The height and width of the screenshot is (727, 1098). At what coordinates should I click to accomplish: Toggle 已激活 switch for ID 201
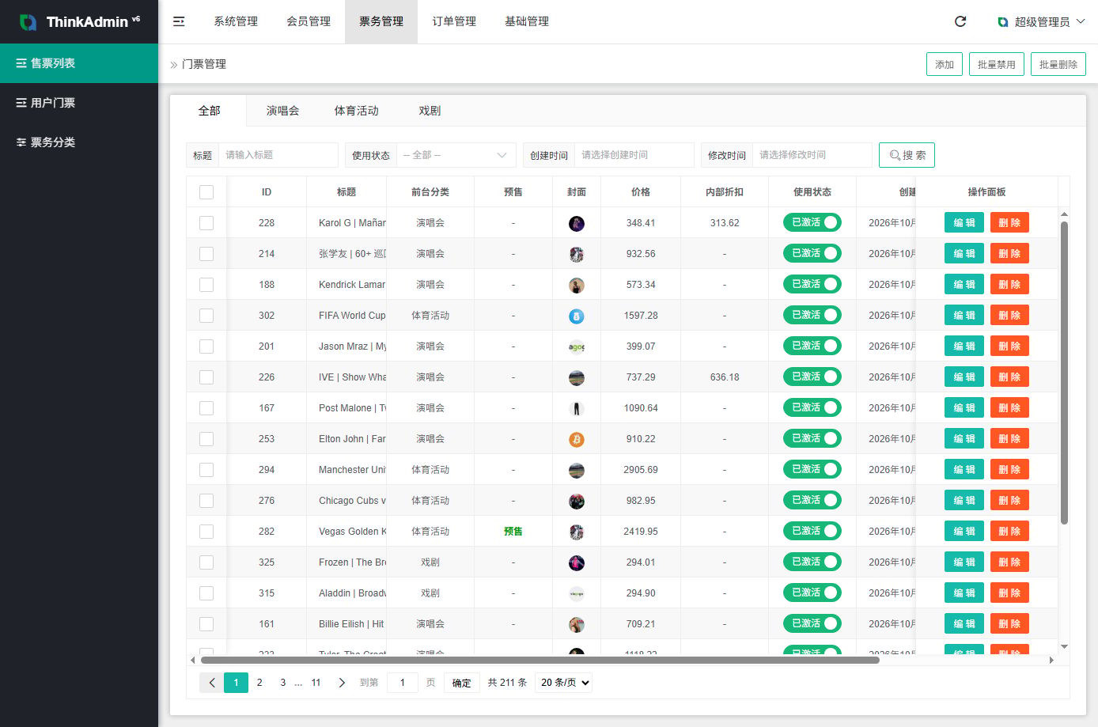[x=812, y=346]
